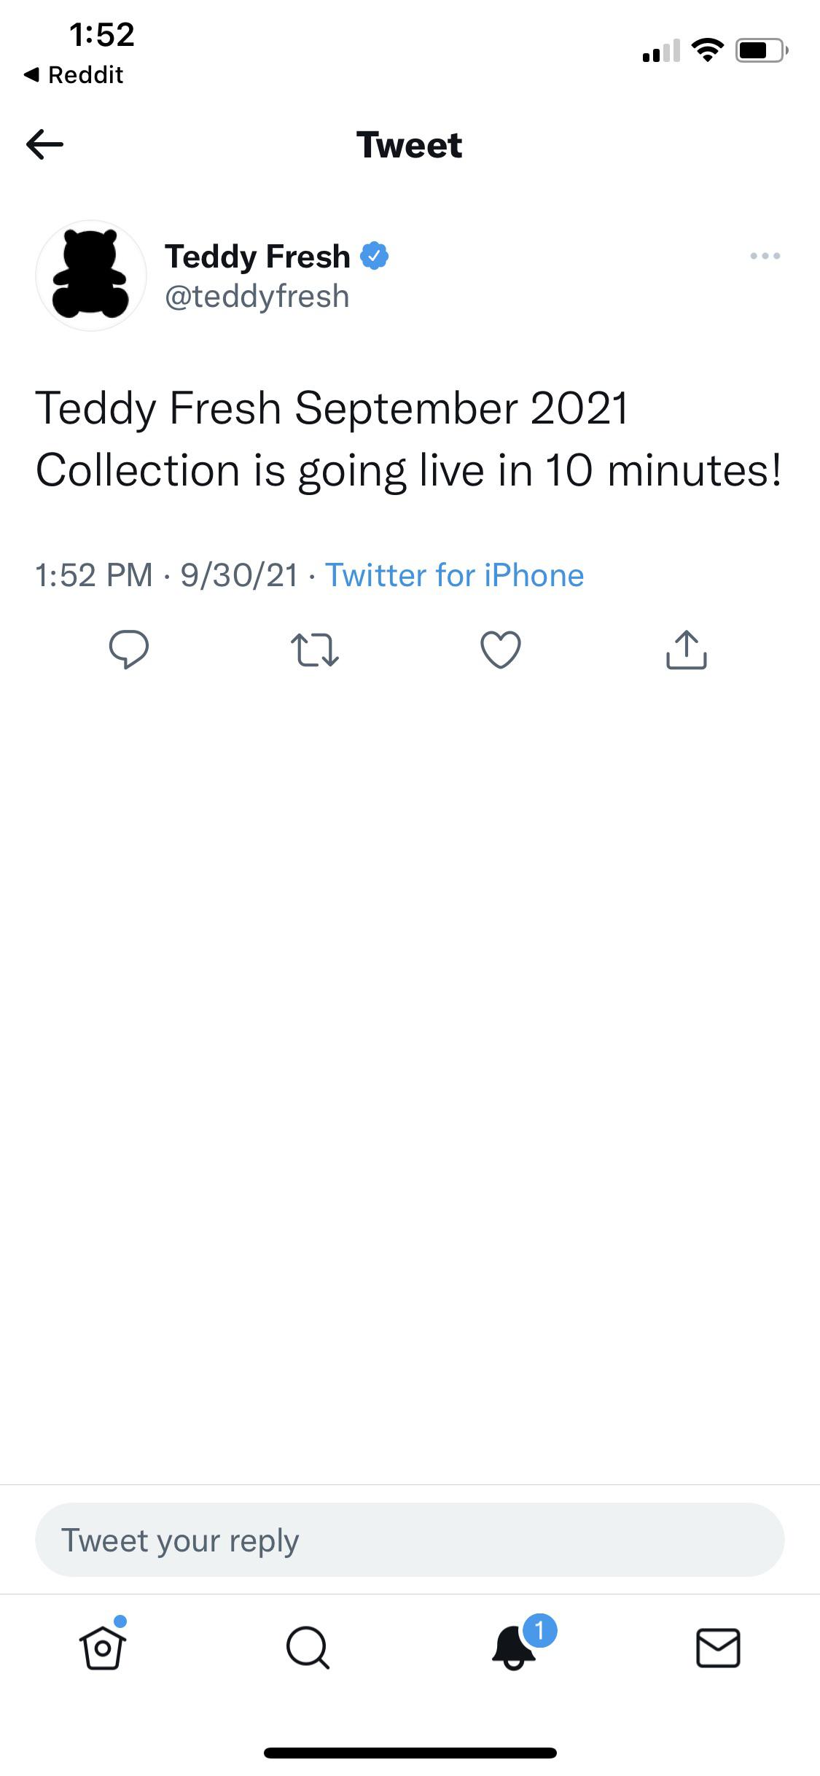Tap the blue verified badge

(375, 256)
